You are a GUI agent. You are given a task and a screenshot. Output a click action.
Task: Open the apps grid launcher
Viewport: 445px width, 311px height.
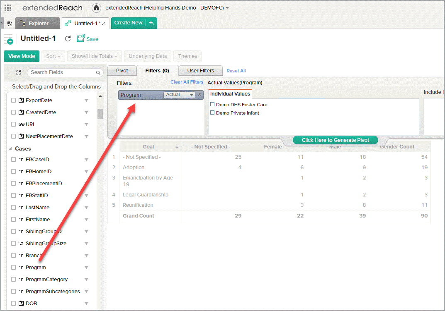8,8
